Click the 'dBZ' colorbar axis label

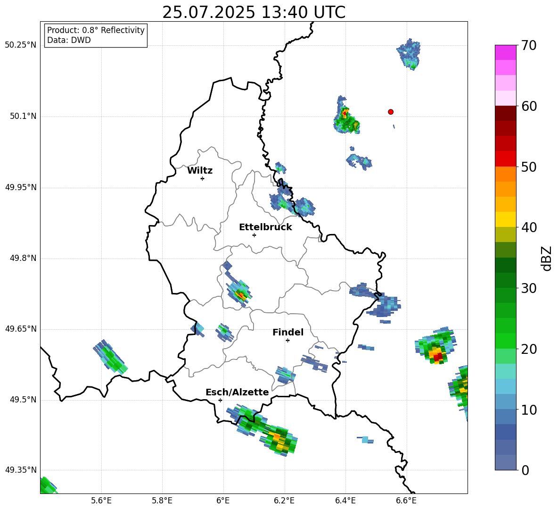click(546, 258)
